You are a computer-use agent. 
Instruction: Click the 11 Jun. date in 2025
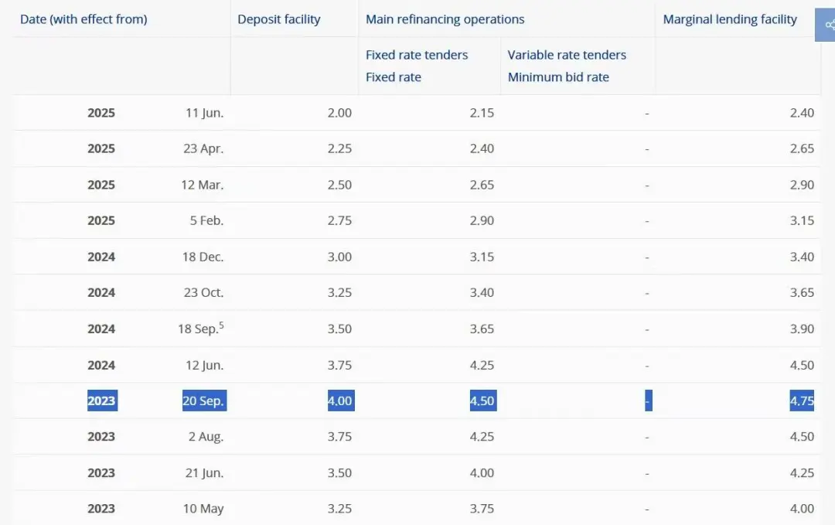(204, 113)
